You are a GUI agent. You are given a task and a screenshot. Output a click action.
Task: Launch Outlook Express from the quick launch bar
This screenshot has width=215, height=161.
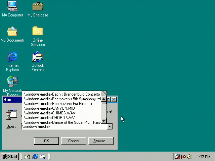43,157
